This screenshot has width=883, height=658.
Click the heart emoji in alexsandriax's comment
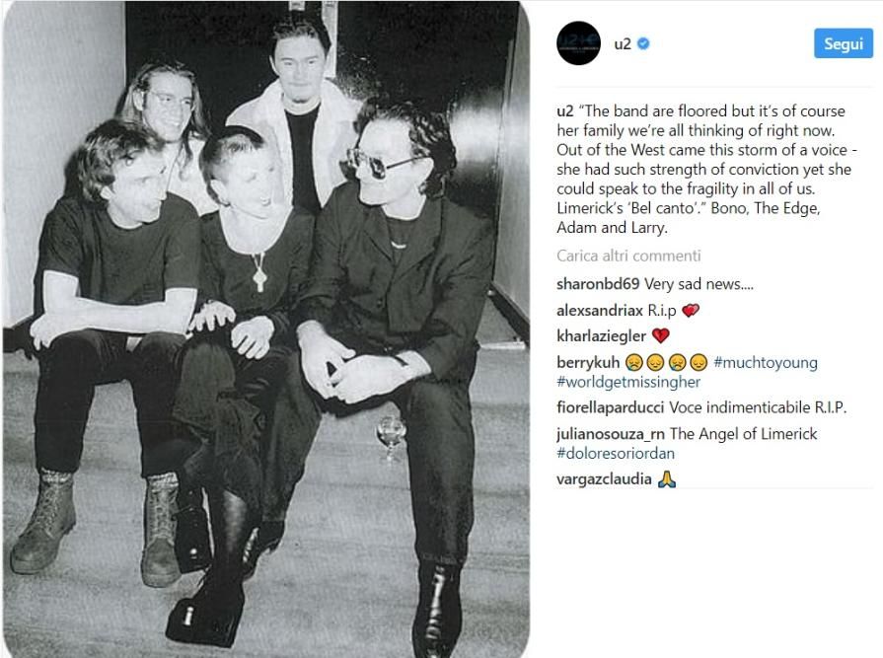691,310
